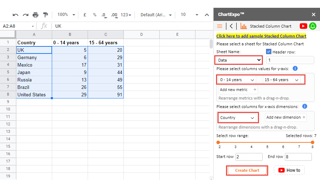This screenshot has height=187, width=320.
Task: Open ChartExpo hamburger menu
Action: click(220, 26)
